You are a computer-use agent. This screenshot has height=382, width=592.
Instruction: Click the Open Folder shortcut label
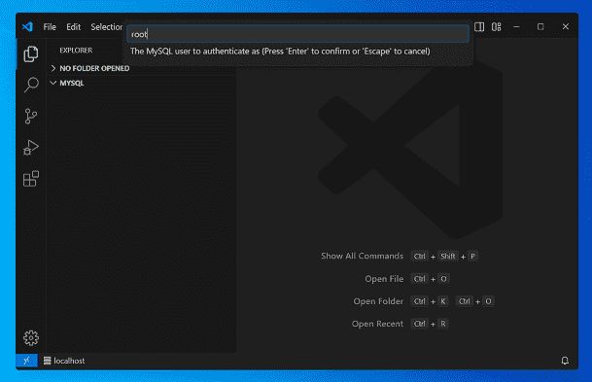(x=378, y=301)
